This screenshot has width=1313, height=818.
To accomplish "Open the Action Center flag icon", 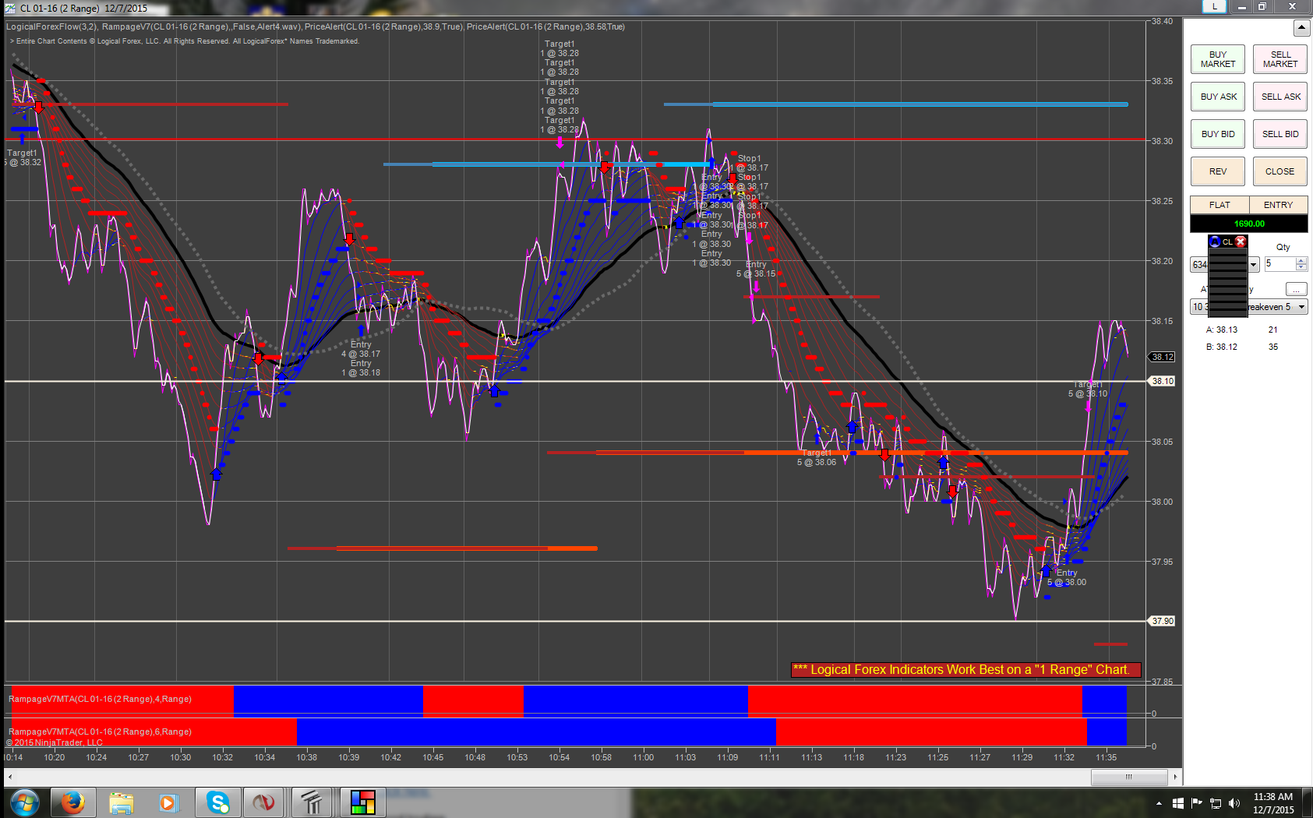I will coord(1196,803).
